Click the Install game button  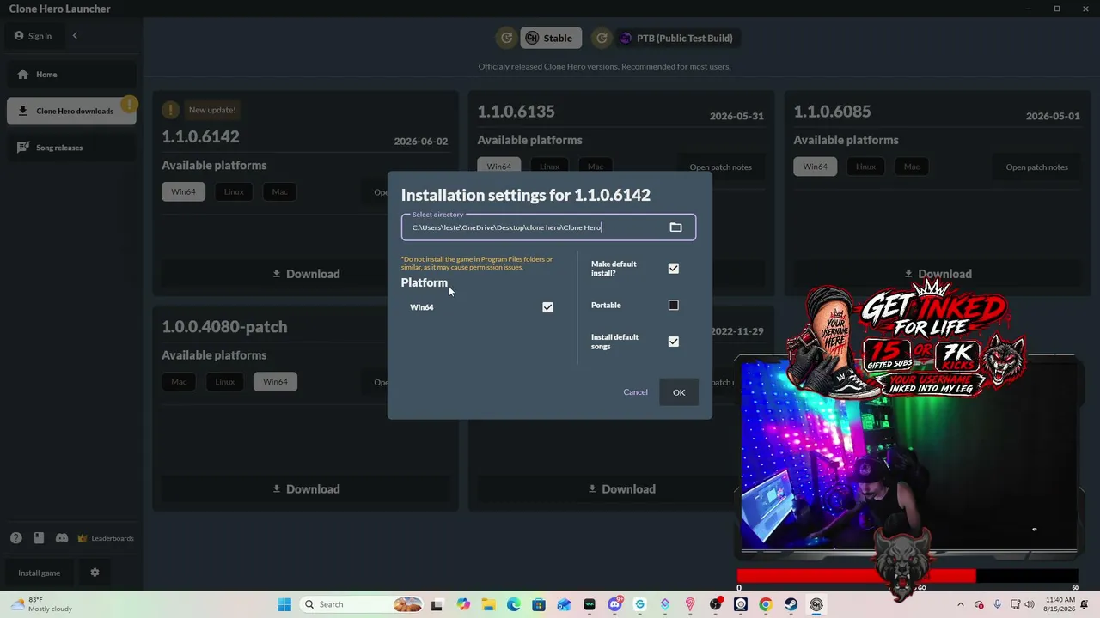[x=40, y=573]
